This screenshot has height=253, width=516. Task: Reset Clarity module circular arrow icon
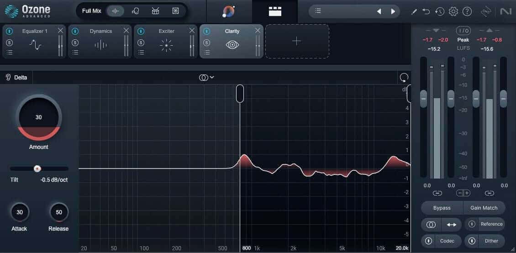point(404,78)
